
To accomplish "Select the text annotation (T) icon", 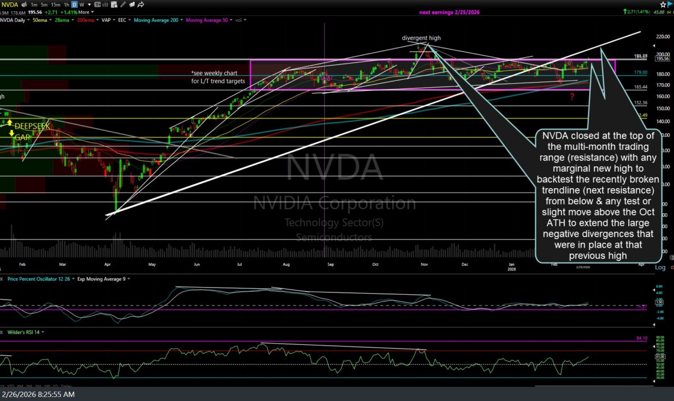I will tap(97, 4).
